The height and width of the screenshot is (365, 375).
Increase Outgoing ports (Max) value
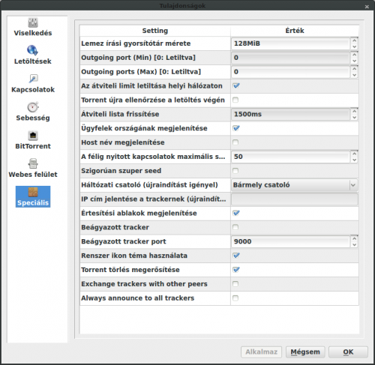tap(354, 69)
